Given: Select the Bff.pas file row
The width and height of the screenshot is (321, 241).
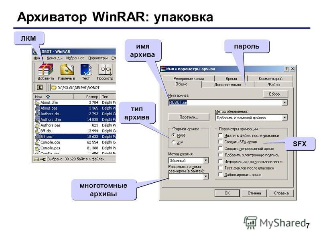Looking at the screenshot, I should click(75, 136).
